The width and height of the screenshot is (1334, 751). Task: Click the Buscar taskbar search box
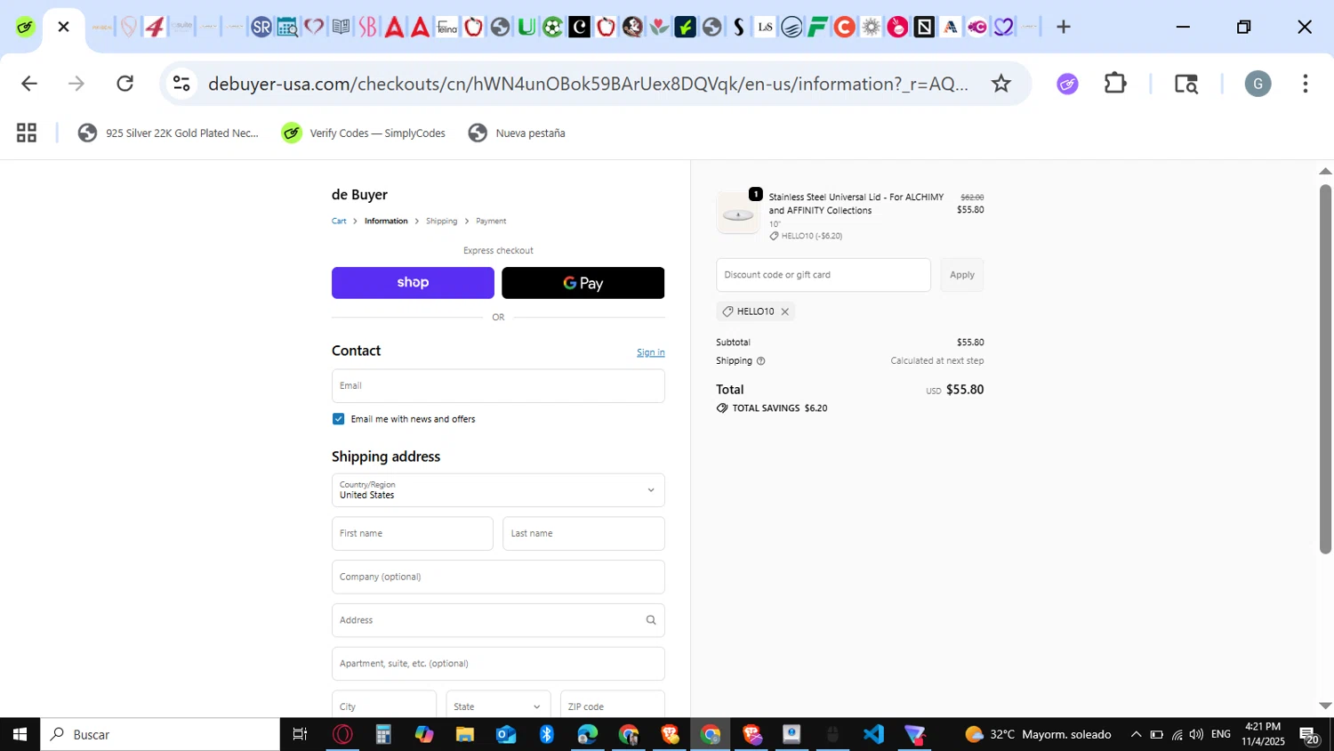[x=160, y=734]
